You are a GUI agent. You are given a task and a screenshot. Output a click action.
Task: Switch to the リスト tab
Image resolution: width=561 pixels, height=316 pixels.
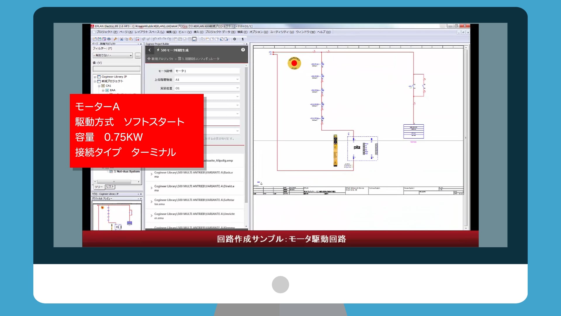110,187
